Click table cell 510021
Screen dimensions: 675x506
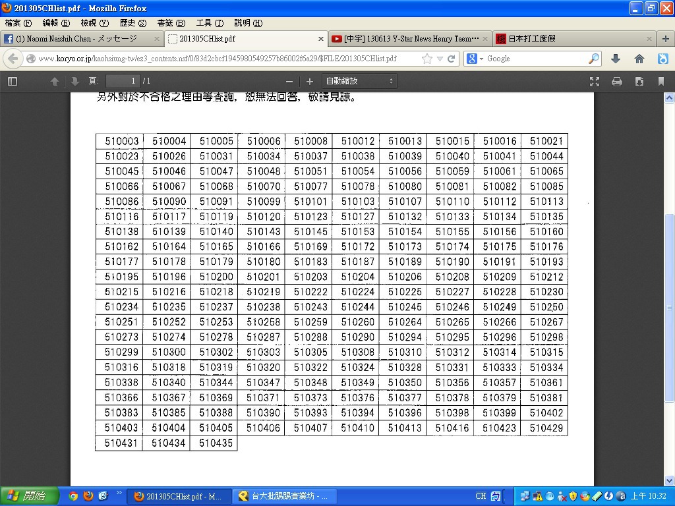pyautogui.click(x=544, y=141)
